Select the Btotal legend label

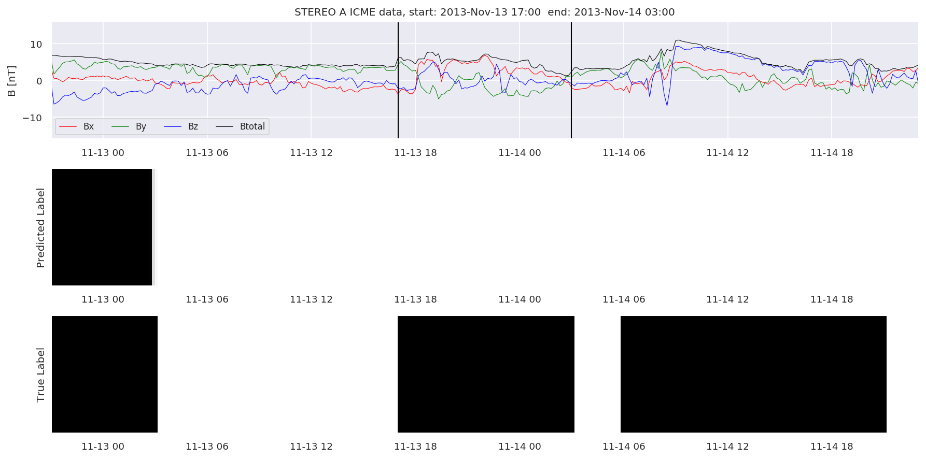pyautogui.click(x=252, y=126)
